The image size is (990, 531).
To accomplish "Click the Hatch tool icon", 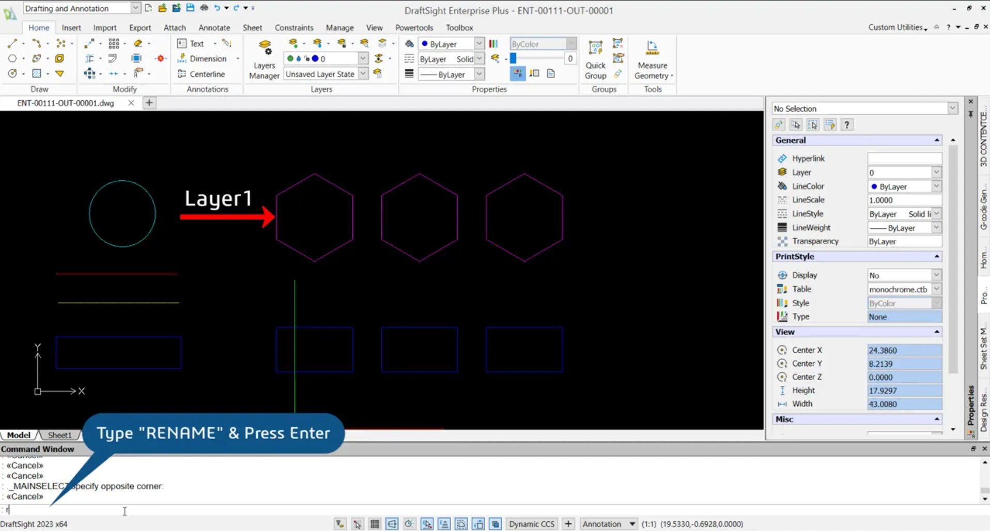I will (x=37, y=73).
